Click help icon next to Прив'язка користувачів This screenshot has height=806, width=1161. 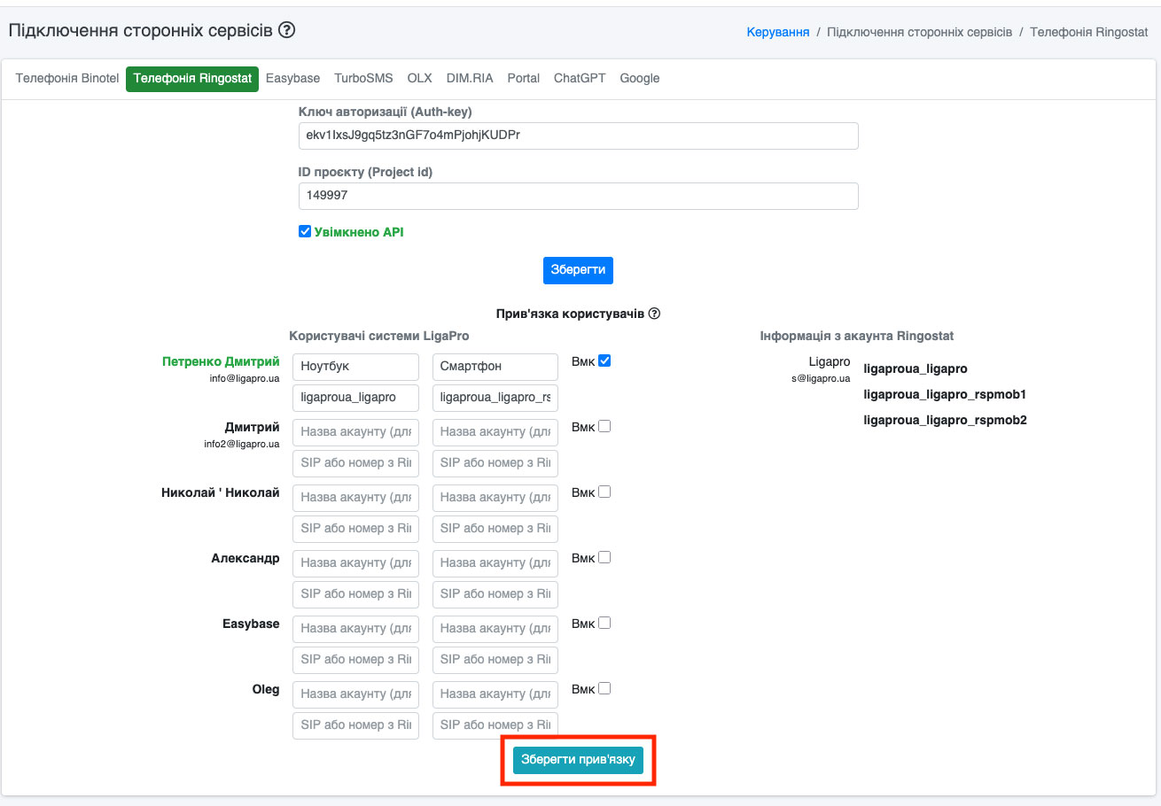coord(654,314)
